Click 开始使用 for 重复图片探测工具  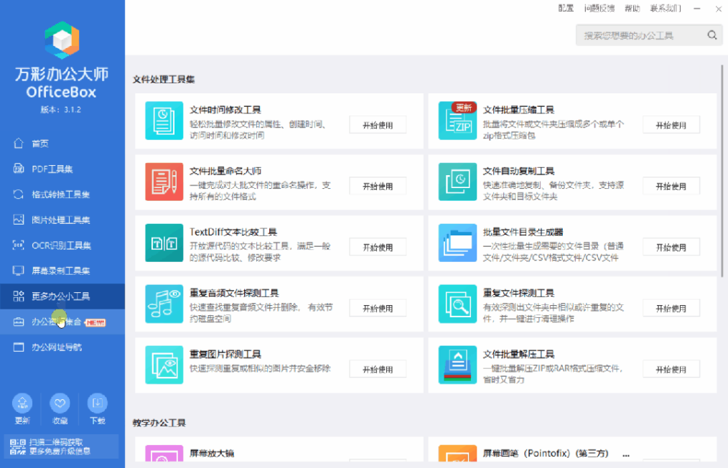point(378,370)
